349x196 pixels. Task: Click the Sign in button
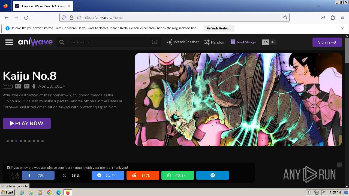(x=327, y=42)
